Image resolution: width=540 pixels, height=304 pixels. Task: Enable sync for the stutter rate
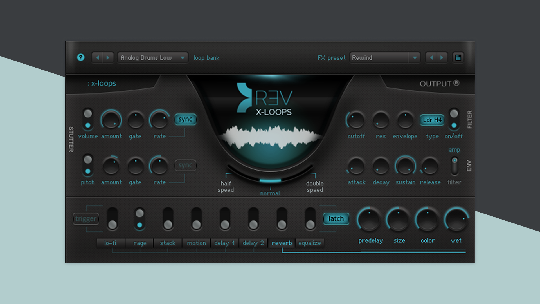click(186, 119)
